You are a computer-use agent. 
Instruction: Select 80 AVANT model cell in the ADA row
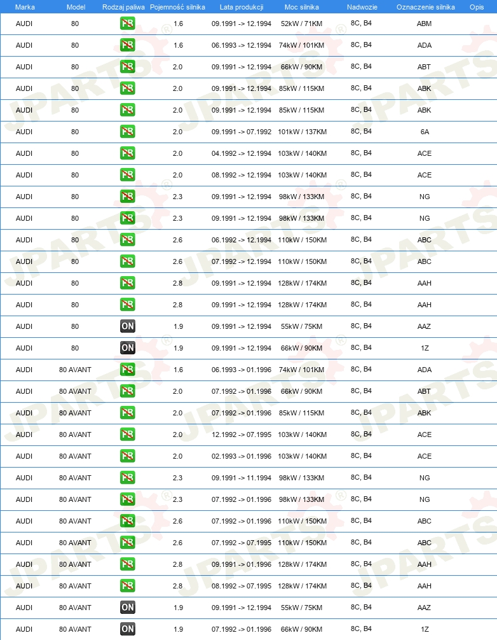(x=75, y=370)
